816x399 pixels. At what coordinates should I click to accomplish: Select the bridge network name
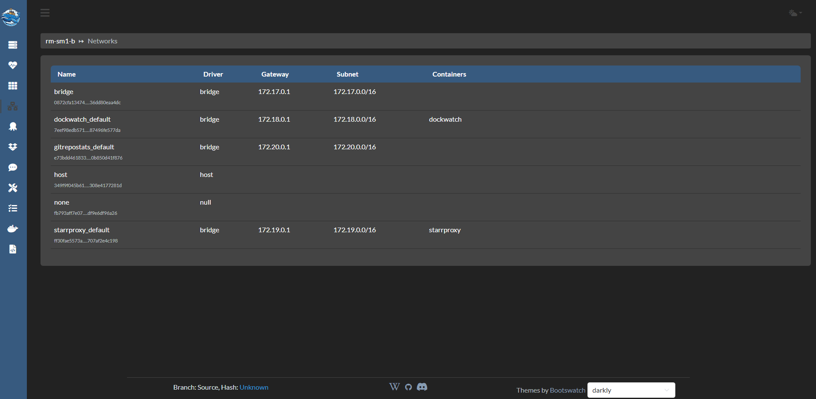click(x=64, y=91)
